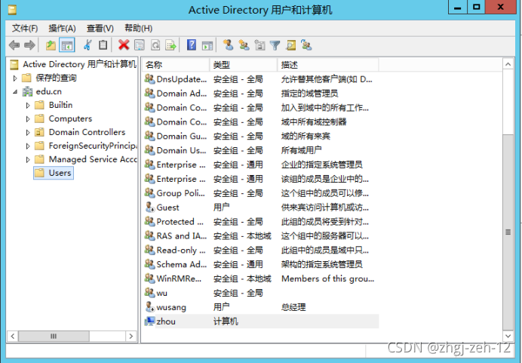Go up one level with folder icon
Screen dimensions: 522x363
51,45
